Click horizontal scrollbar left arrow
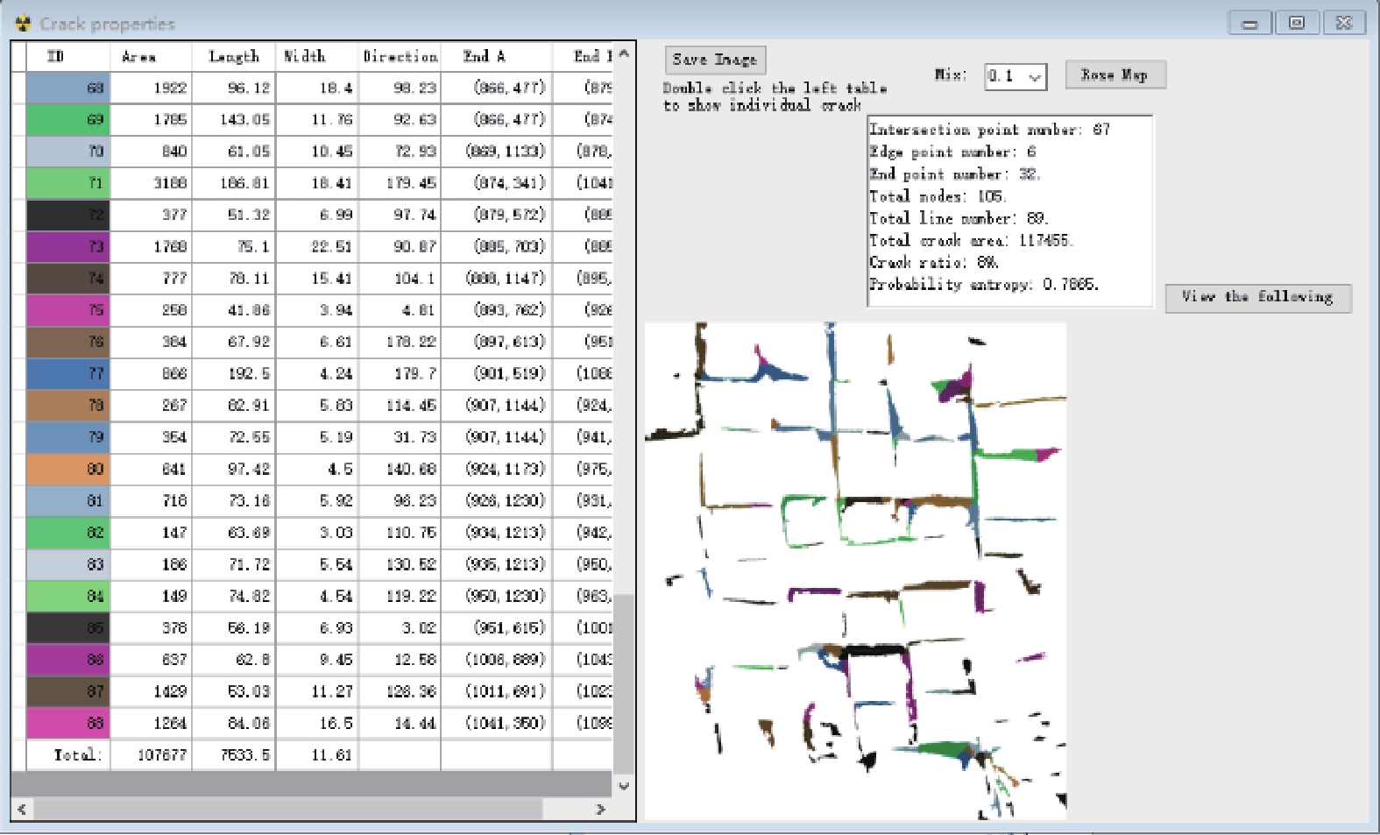The image size is (1380, 835). 22,809
